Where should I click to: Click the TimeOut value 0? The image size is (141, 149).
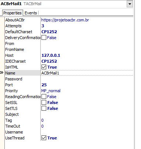(42, 126)
